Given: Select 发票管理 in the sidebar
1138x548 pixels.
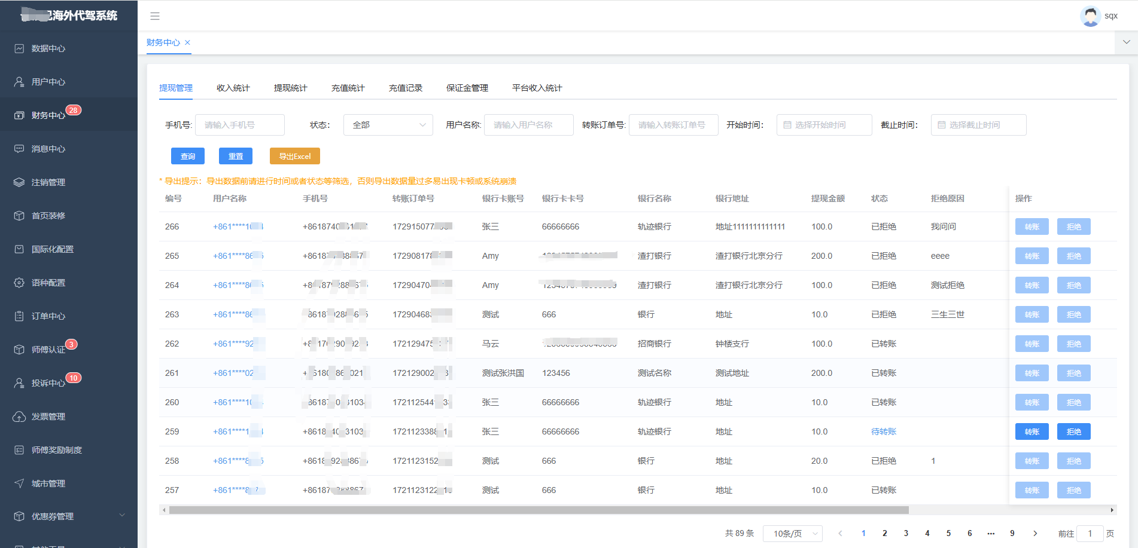Looking at the screenshot, I should point(48,416).
